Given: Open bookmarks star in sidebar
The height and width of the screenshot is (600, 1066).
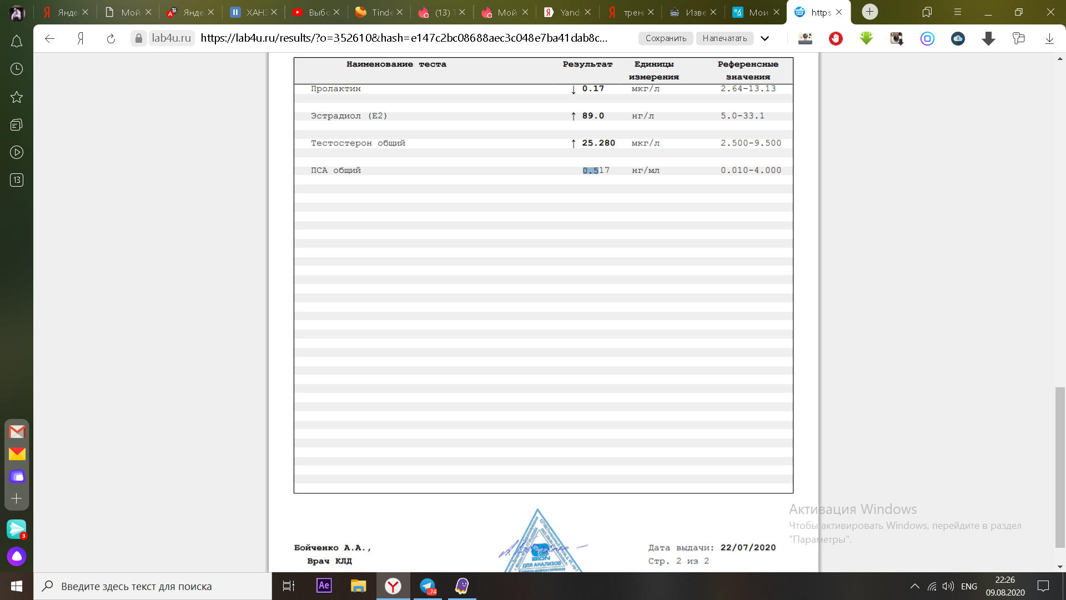Looking at the screenshot, I should 17,97.
